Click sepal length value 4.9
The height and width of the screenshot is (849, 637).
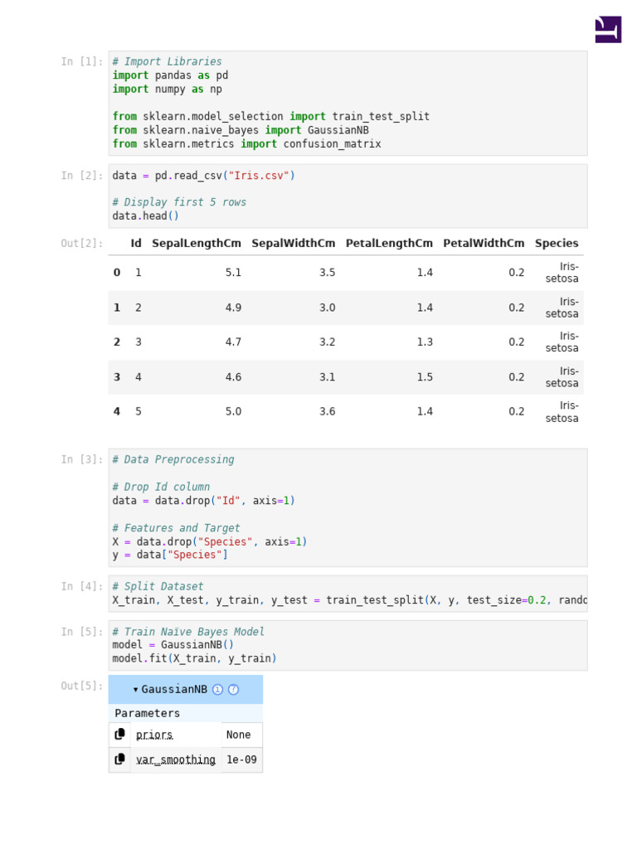[x=233, y=308]
